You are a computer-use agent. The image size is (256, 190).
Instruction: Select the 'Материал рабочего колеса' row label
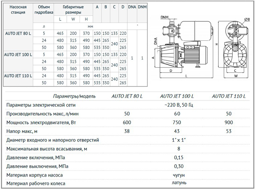36,184
